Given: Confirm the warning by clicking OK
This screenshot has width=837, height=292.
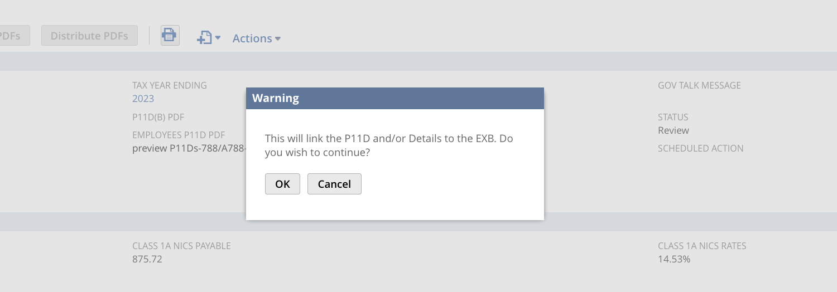Looking at the screenshot, I should [x=282, y=184].
